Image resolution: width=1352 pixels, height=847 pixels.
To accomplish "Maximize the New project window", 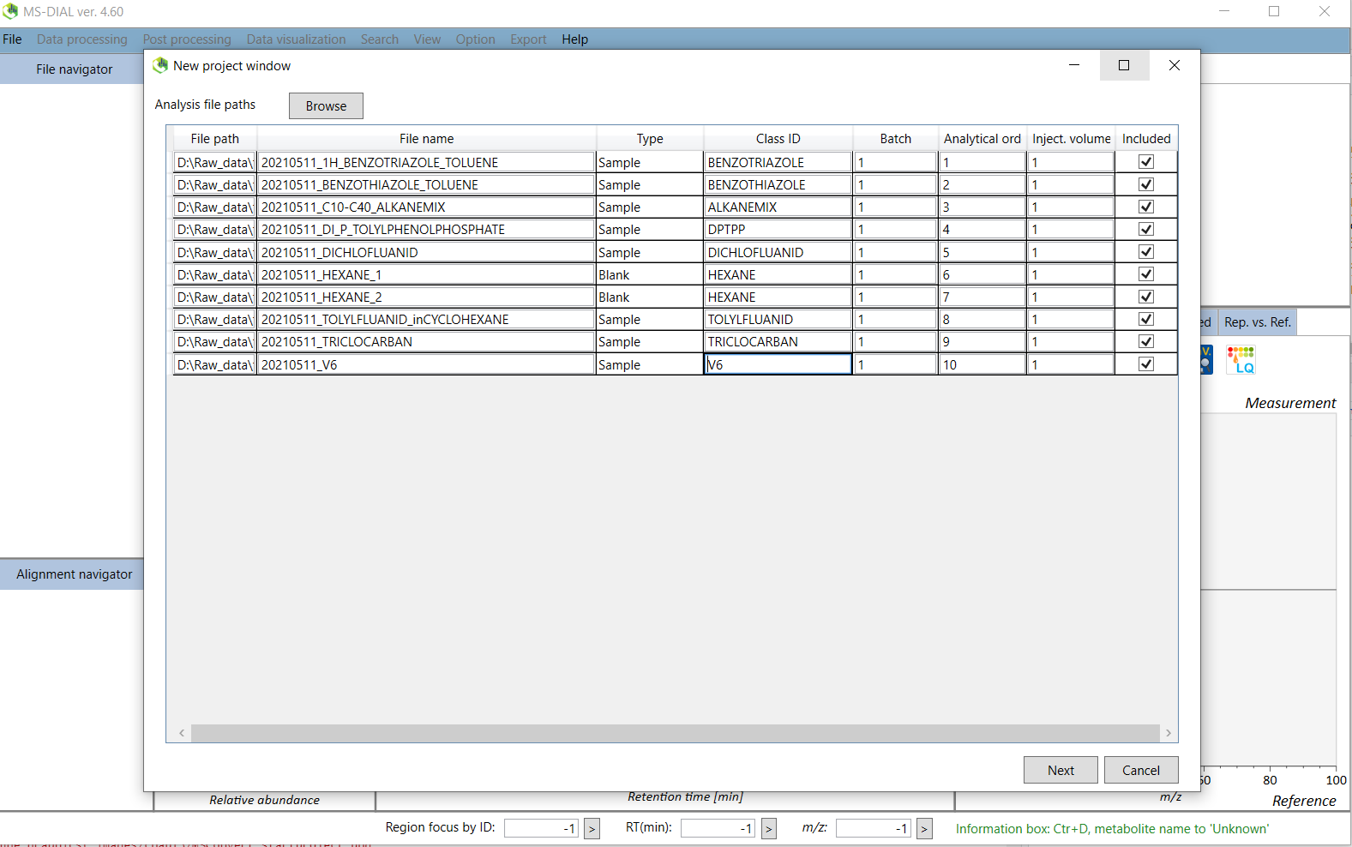I will coord(1124,65).
